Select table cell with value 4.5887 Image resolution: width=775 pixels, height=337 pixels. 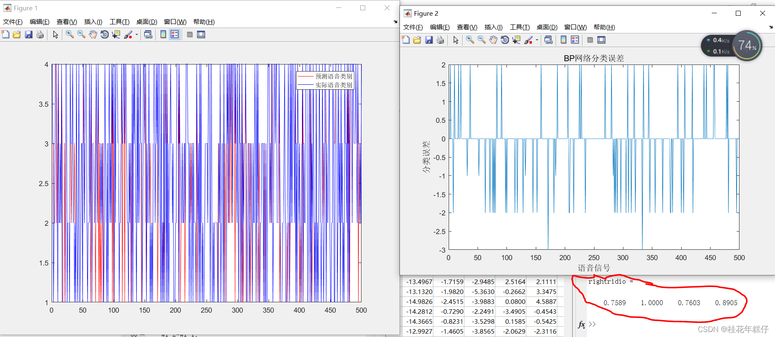point(542,301)
